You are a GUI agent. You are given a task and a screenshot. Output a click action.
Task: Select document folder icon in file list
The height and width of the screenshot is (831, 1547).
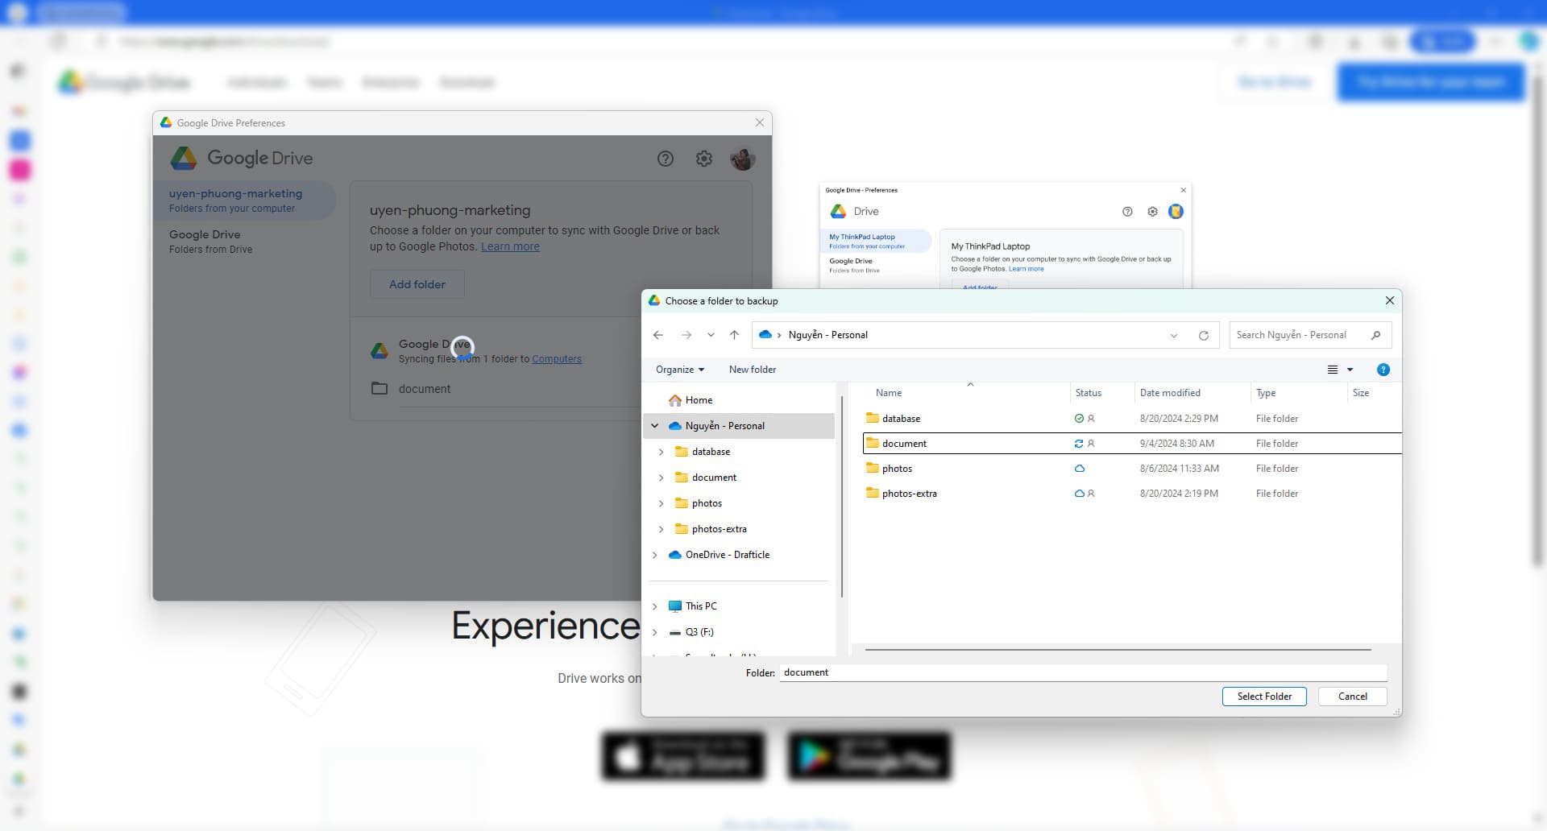click(x=873, y=443)
